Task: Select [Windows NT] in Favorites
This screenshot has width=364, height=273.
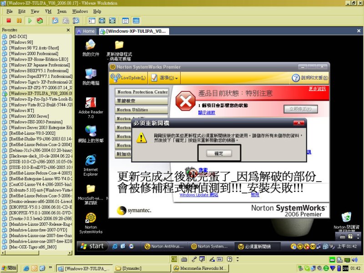Action: coord(21,110)
